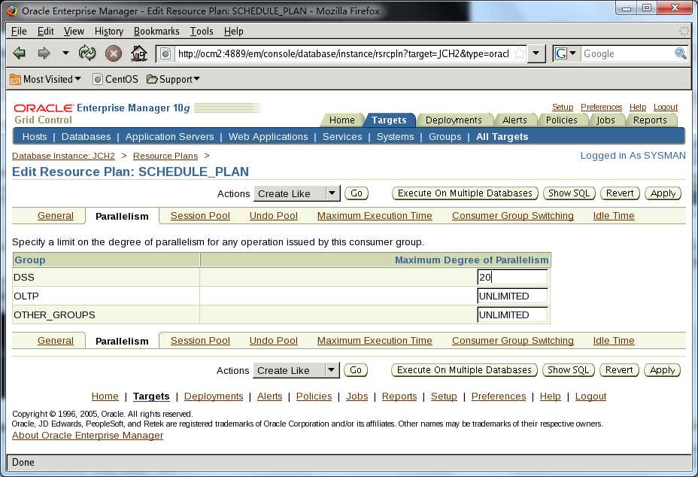This screenshot has height=477, width=698.
Task: Click the DSS parallelism input field
Action: pos(512,277)
